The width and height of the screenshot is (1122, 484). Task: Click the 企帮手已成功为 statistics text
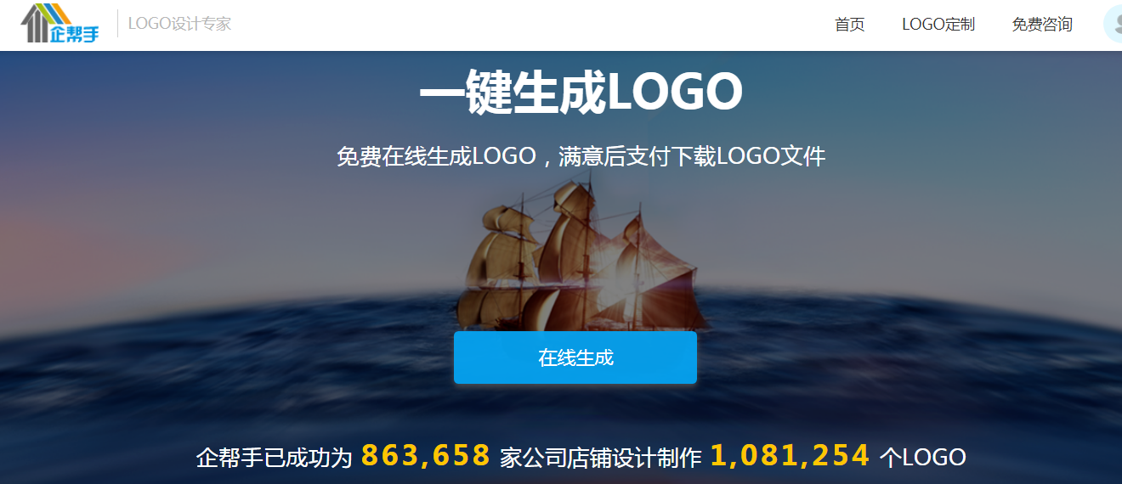click(274, 458)
